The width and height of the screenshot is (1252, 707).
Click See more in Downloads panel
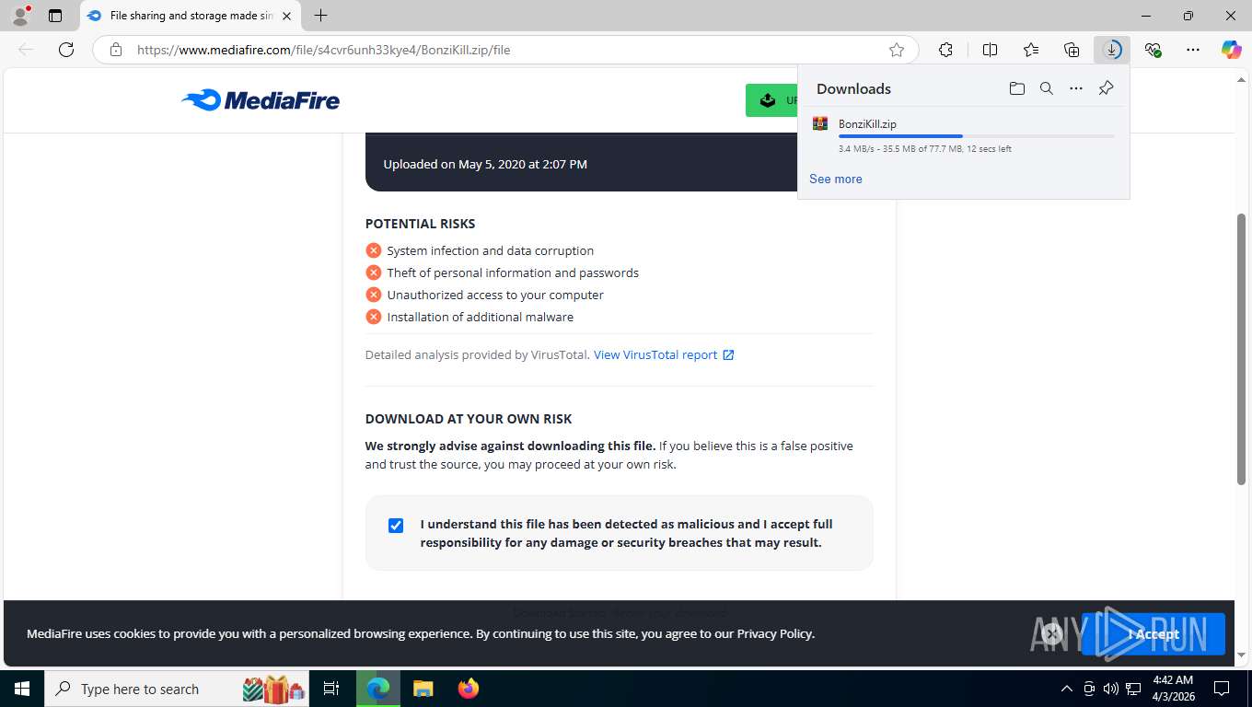point(836,179)
